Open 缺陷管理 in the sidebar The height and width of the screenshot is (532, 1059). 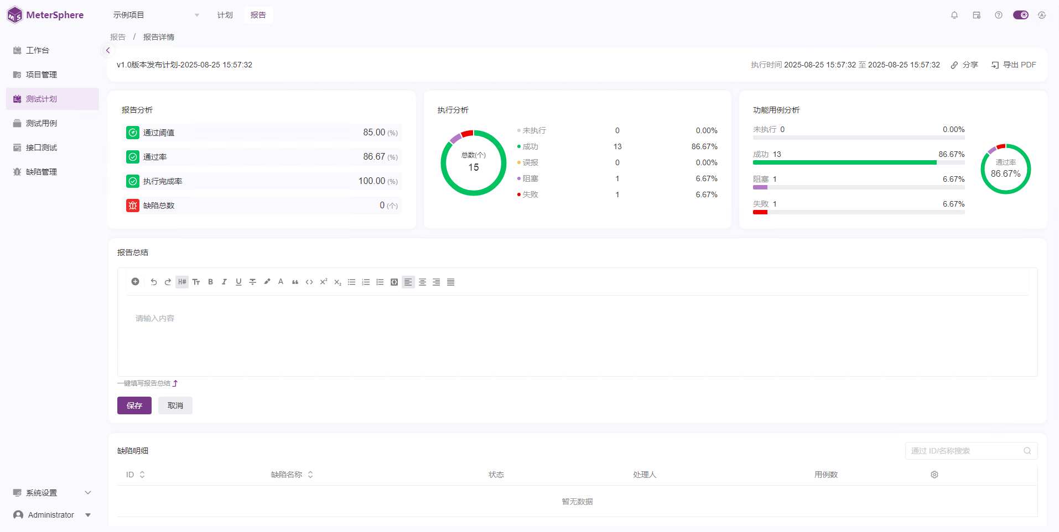coord(41,172)
